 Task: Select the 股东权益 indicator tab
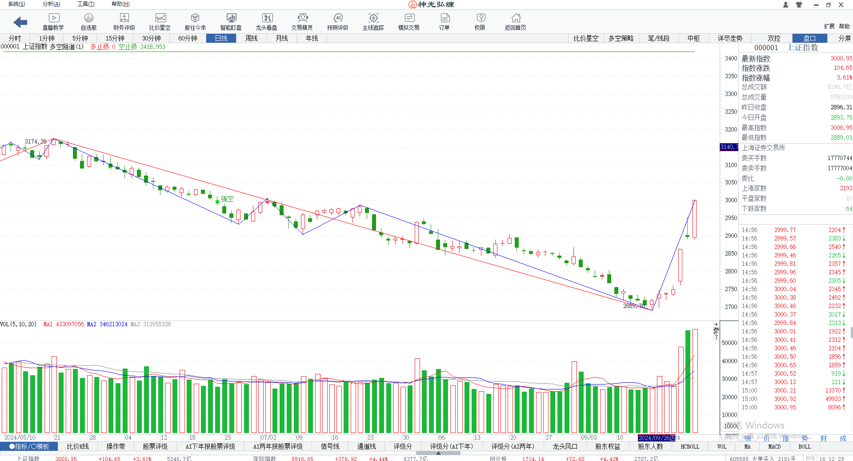[608, 446]
